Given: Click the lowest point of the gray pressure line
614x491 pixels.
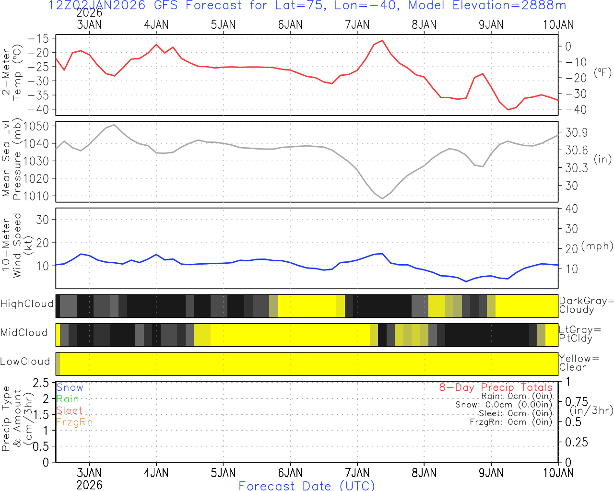Looking at the screenshot, I should (x=382, y=198).
